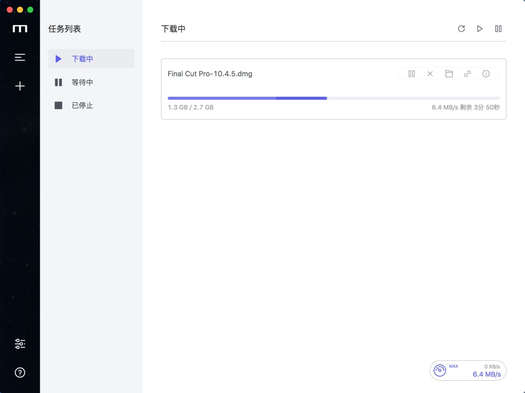Pause all tasks in header toolbar
Image resolution: width=525 pixels, height=393 pixels.
498,29
